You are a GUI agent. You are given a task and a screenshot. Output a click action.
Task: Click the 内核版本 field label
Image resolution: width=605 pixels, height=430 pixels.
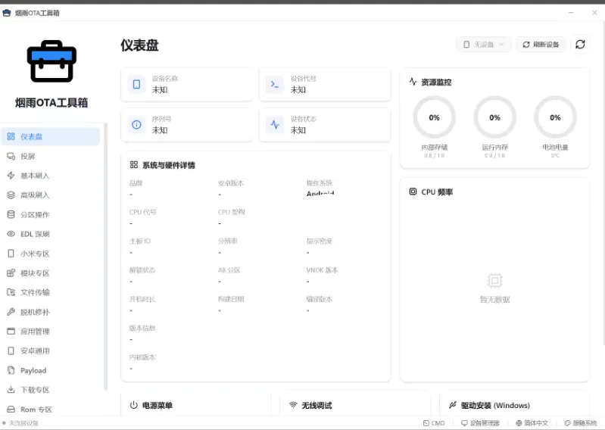click(142, 357)
